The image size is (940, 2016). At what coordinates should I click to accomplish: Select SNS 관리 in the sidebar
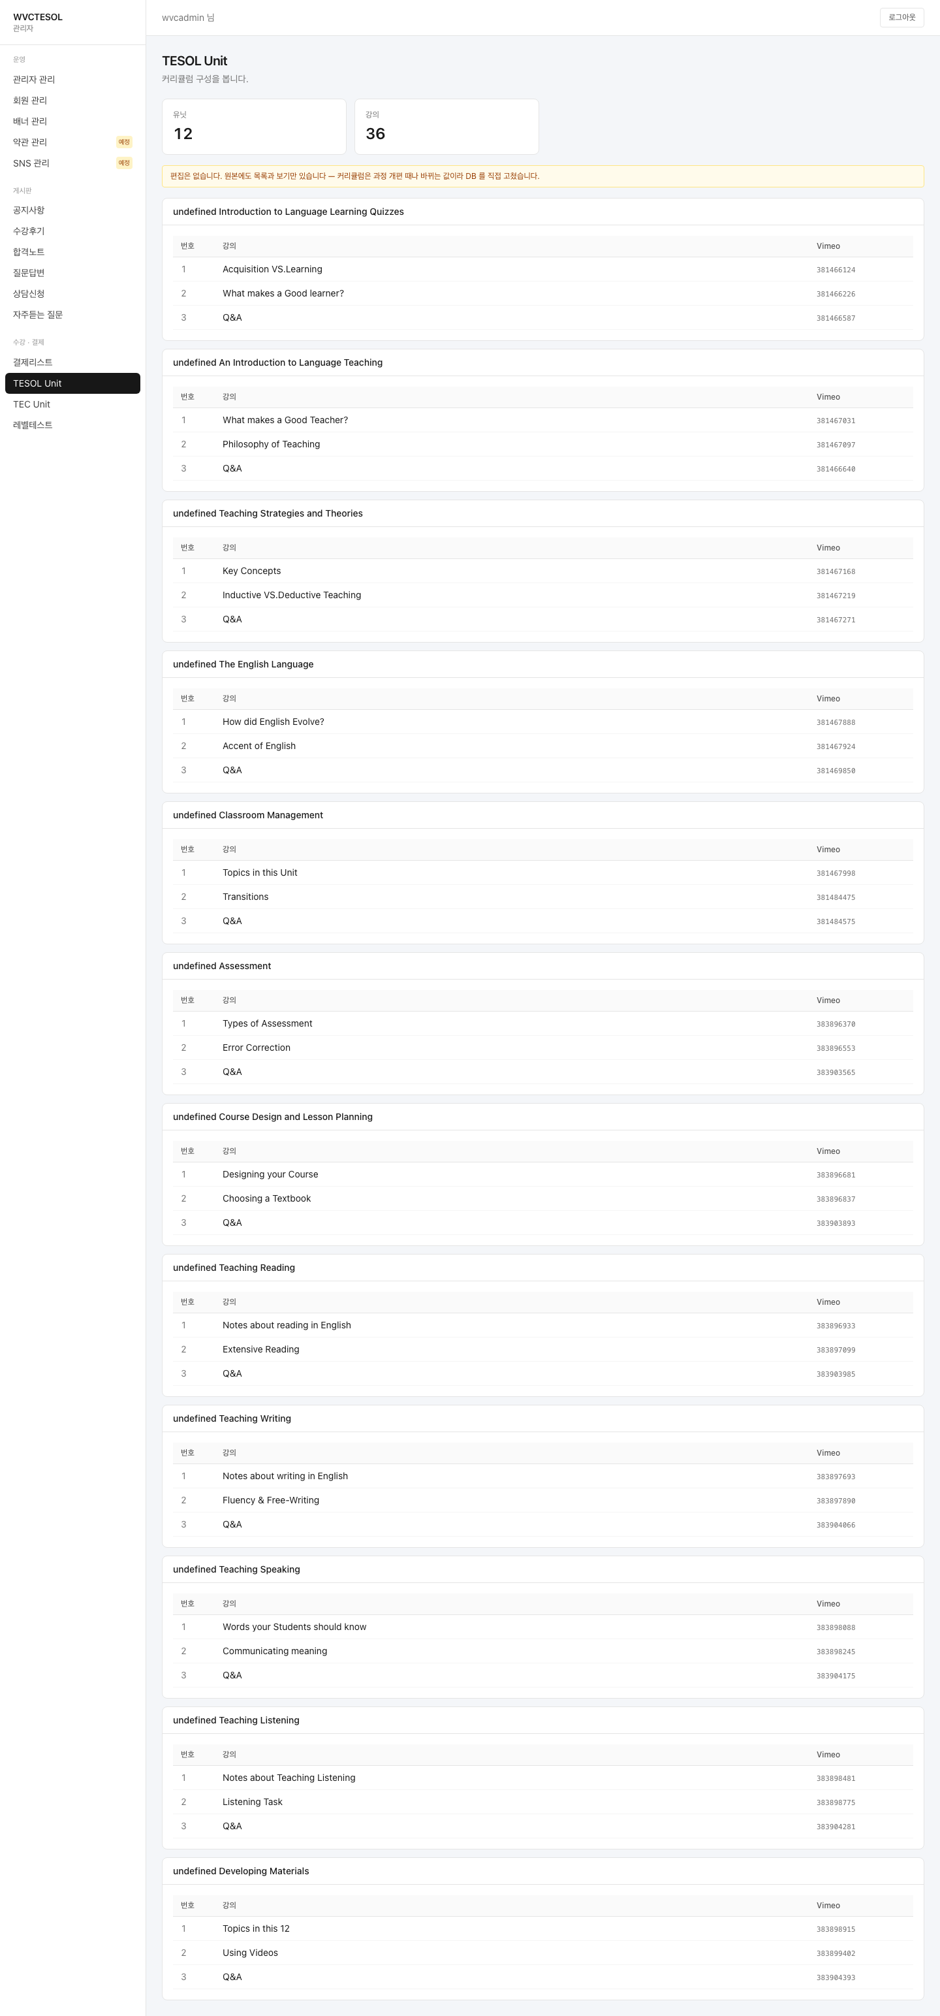(72, 163)
